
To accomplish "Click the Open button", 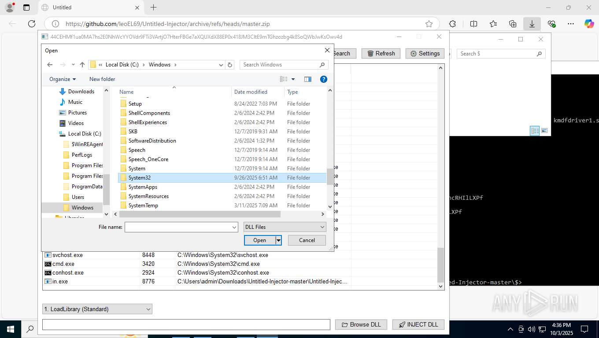I will 260,240.
